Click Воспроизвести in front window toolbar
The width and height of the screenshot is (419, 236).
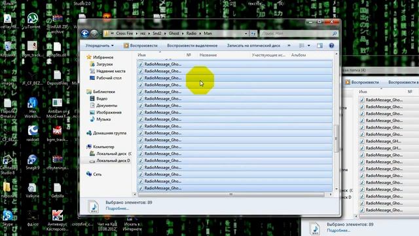click(141, 46)
